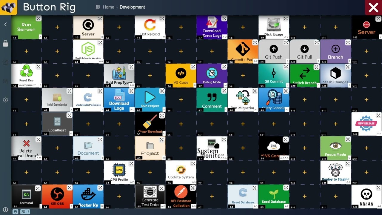Viewport: 382px width, 215px height.
Task: Trigger the green Run Server tile
Action: point(26,27)
